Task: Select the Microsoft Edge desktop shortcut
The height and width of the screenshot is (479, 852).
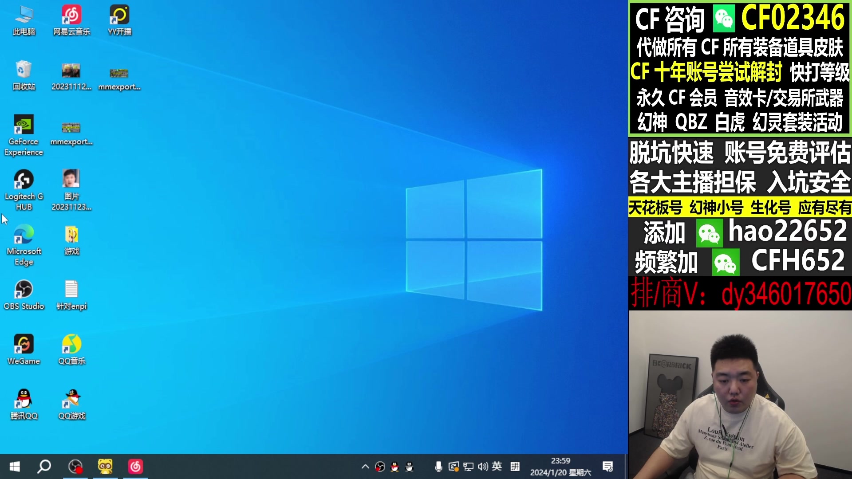Action: pyautogui.click(x=24, y=245)
